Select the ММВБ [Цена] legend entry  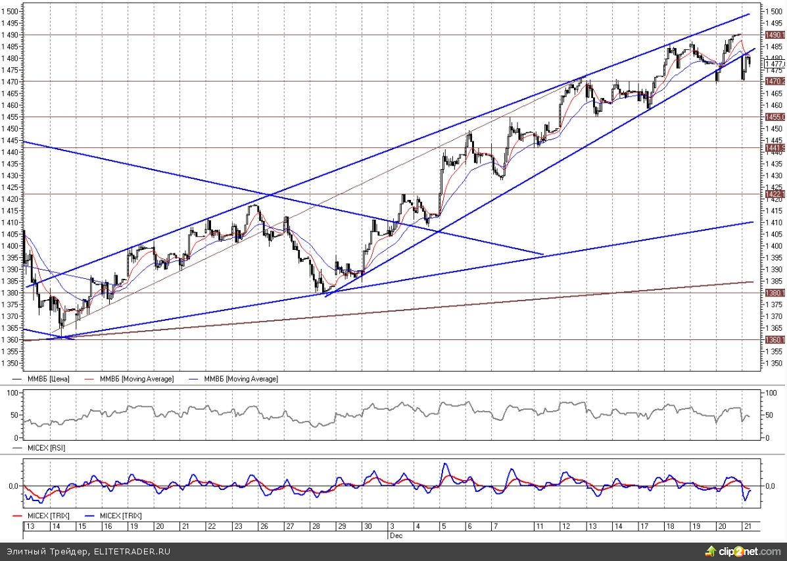pyautogui.click(x=44, y=379)
